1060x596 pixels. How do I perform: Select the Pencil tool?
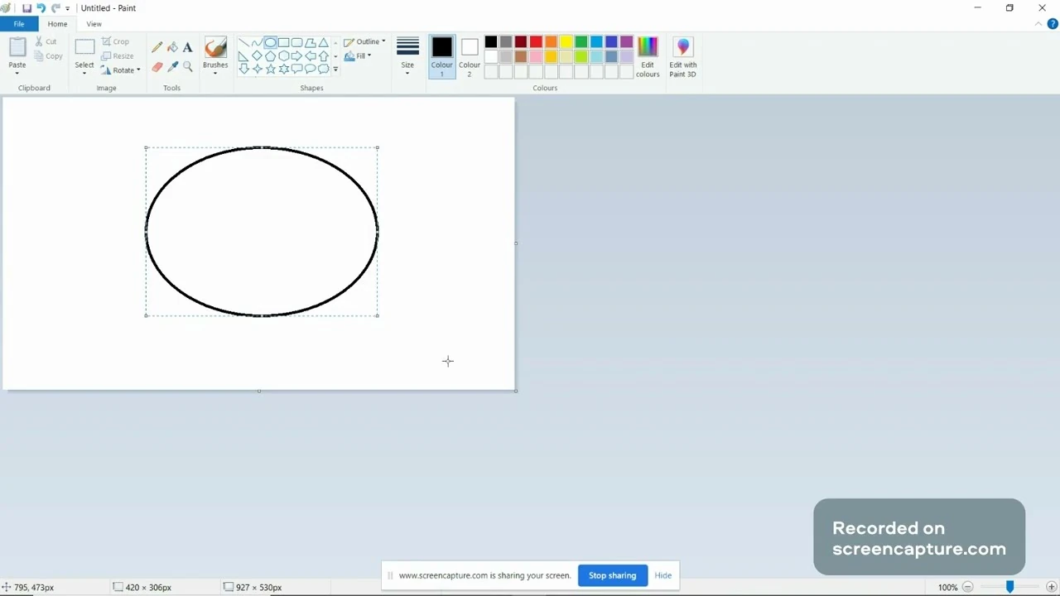(157, 46)
